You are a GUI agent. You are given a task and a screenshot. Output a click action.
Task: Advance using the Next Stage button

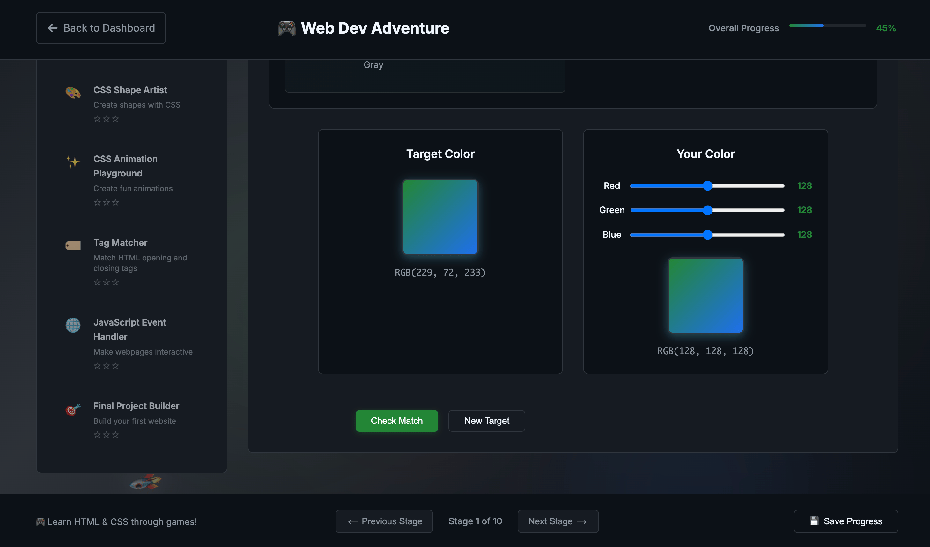coord(557,521)
